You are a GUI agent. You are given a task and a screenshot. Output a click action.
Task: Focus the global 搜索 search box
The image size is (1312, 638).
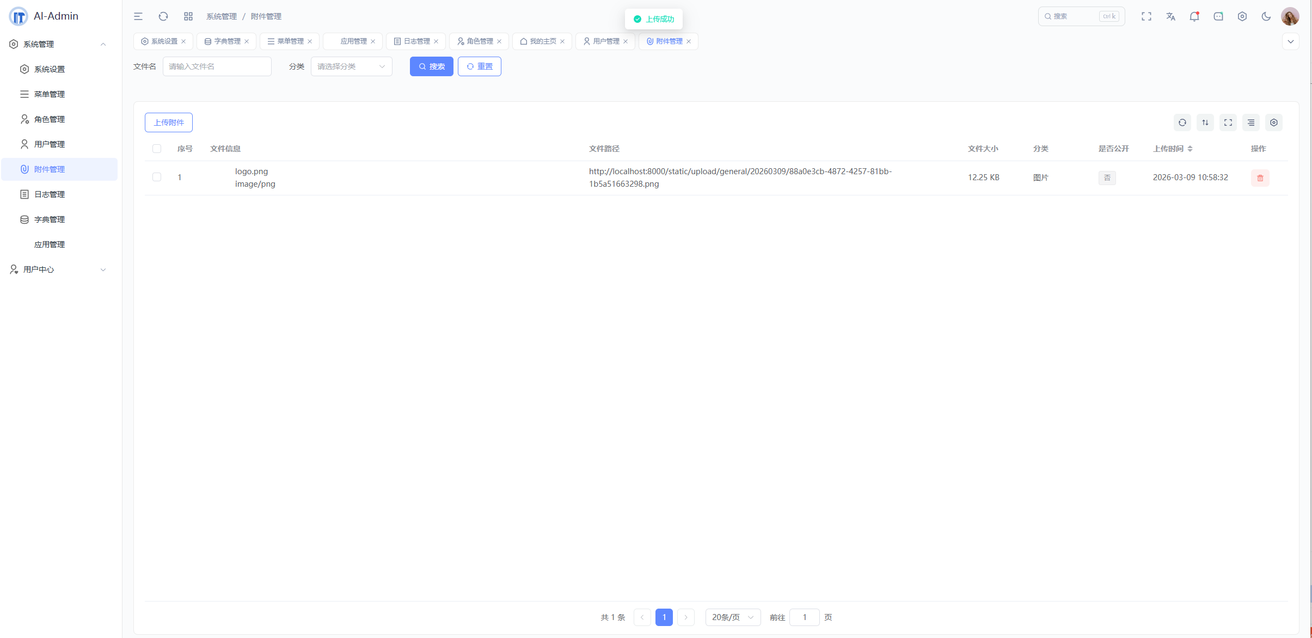[1081, 16]
